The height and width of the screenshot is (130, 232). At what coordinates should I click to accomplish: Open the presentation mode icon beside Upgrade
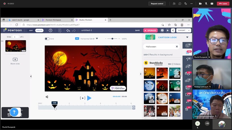click(x=162, y=30)
